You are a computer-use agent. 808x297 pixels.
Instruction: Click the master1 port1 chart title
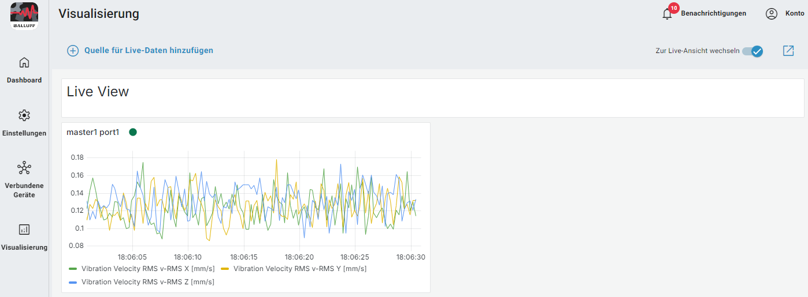pos(92,132)
